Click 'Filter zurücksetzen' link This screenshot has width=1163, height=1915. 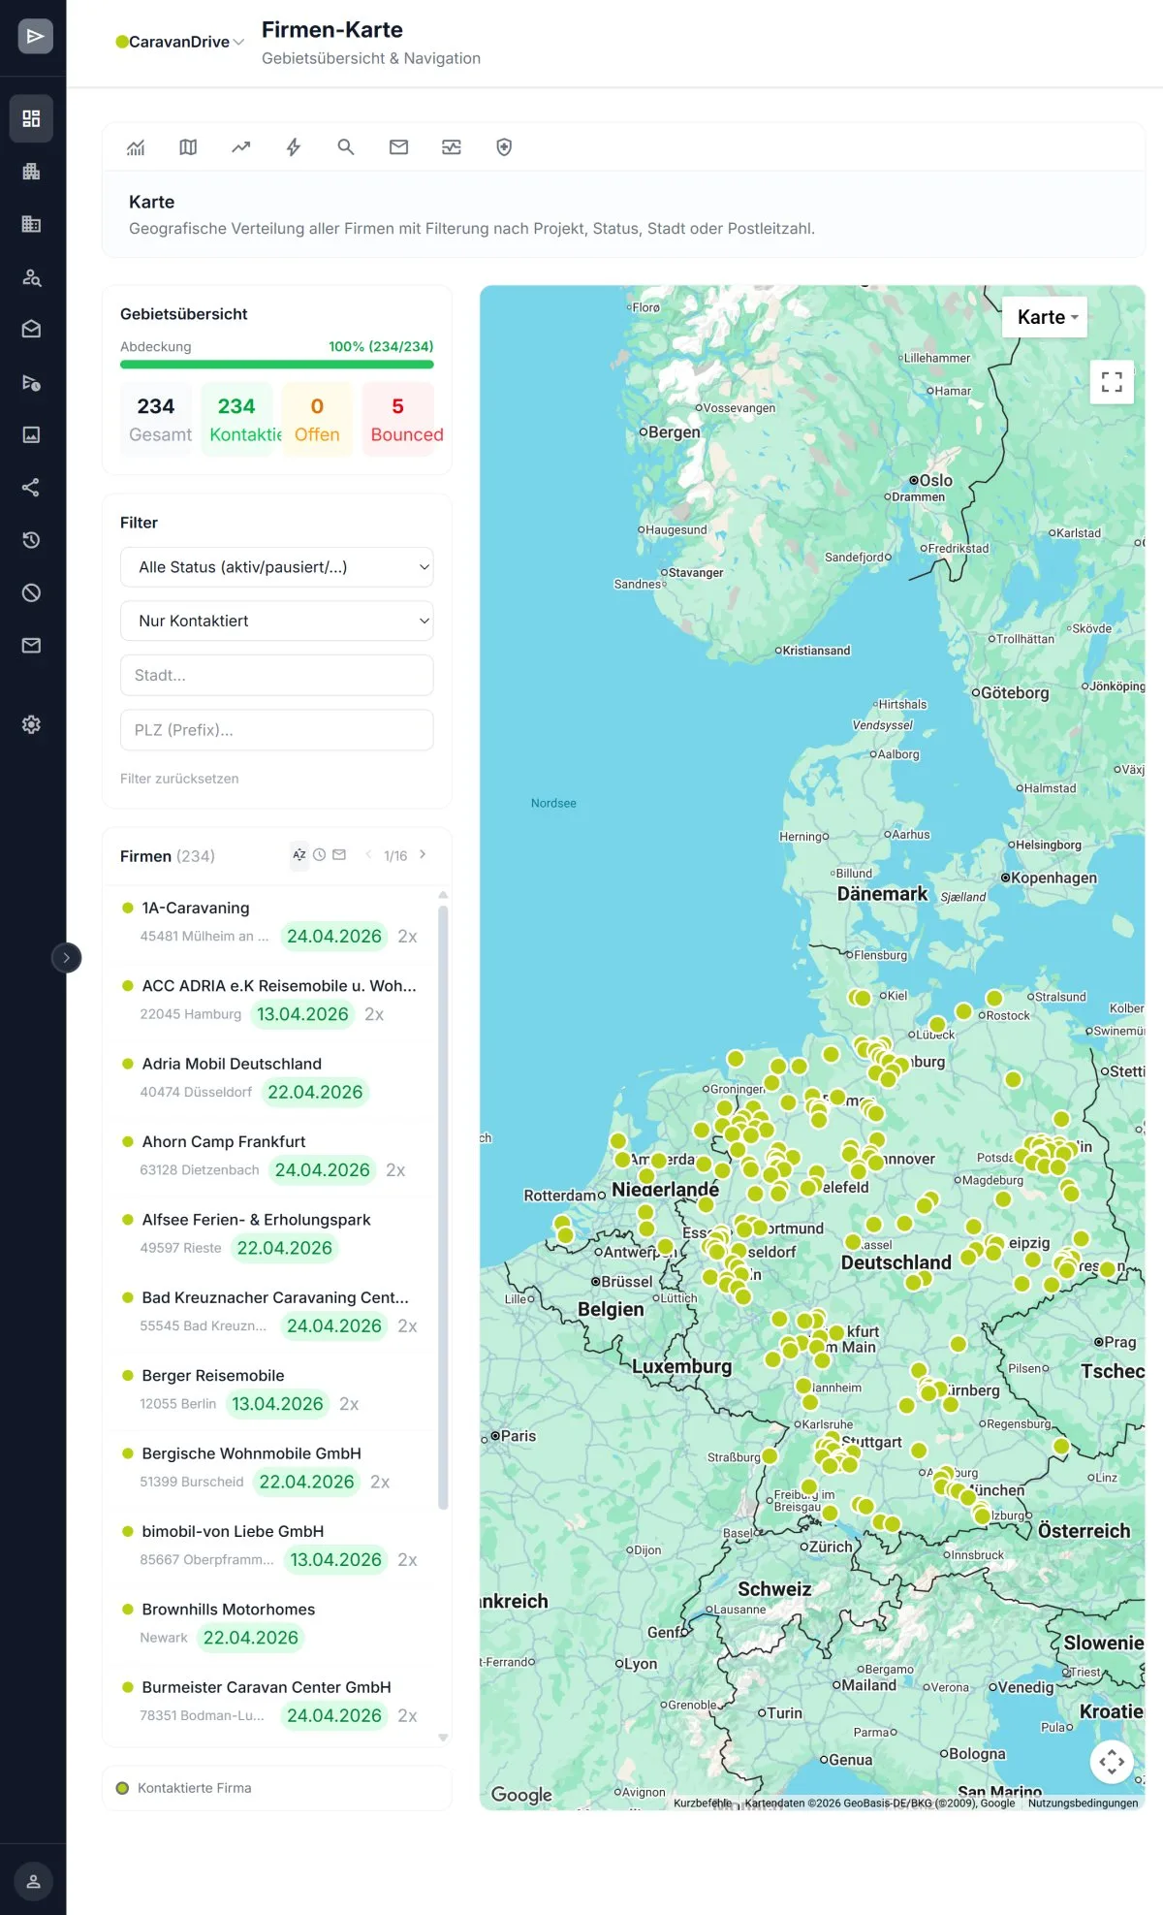click(x=179, y=779)
